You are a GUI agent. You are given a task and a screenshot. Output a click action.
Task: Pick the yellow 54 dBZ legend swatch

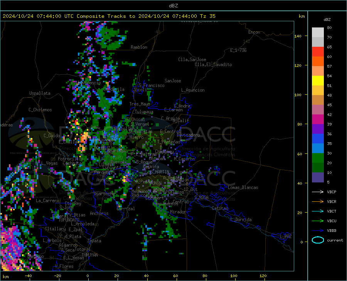[x=318, y=81]
